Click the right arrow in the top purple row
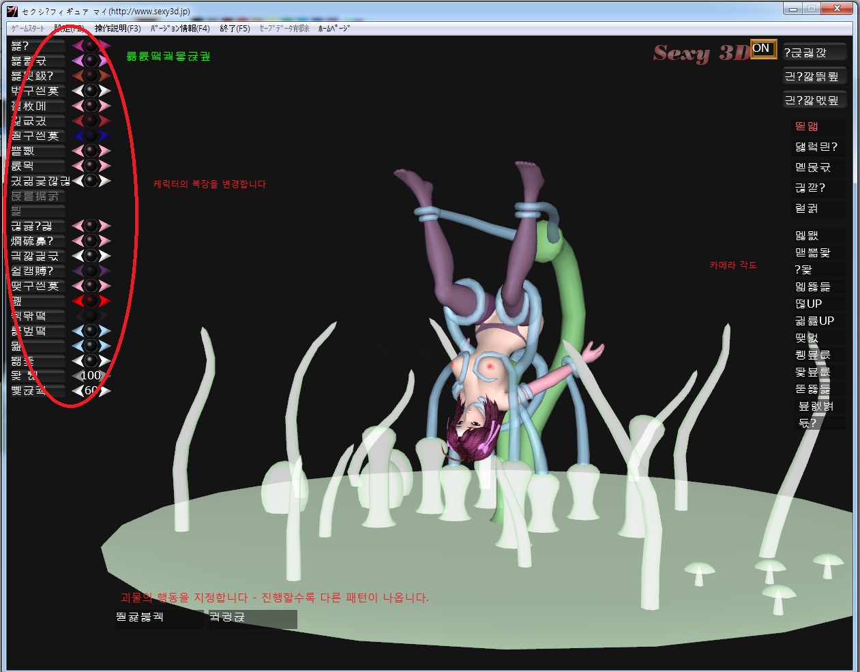 [105, 46]
